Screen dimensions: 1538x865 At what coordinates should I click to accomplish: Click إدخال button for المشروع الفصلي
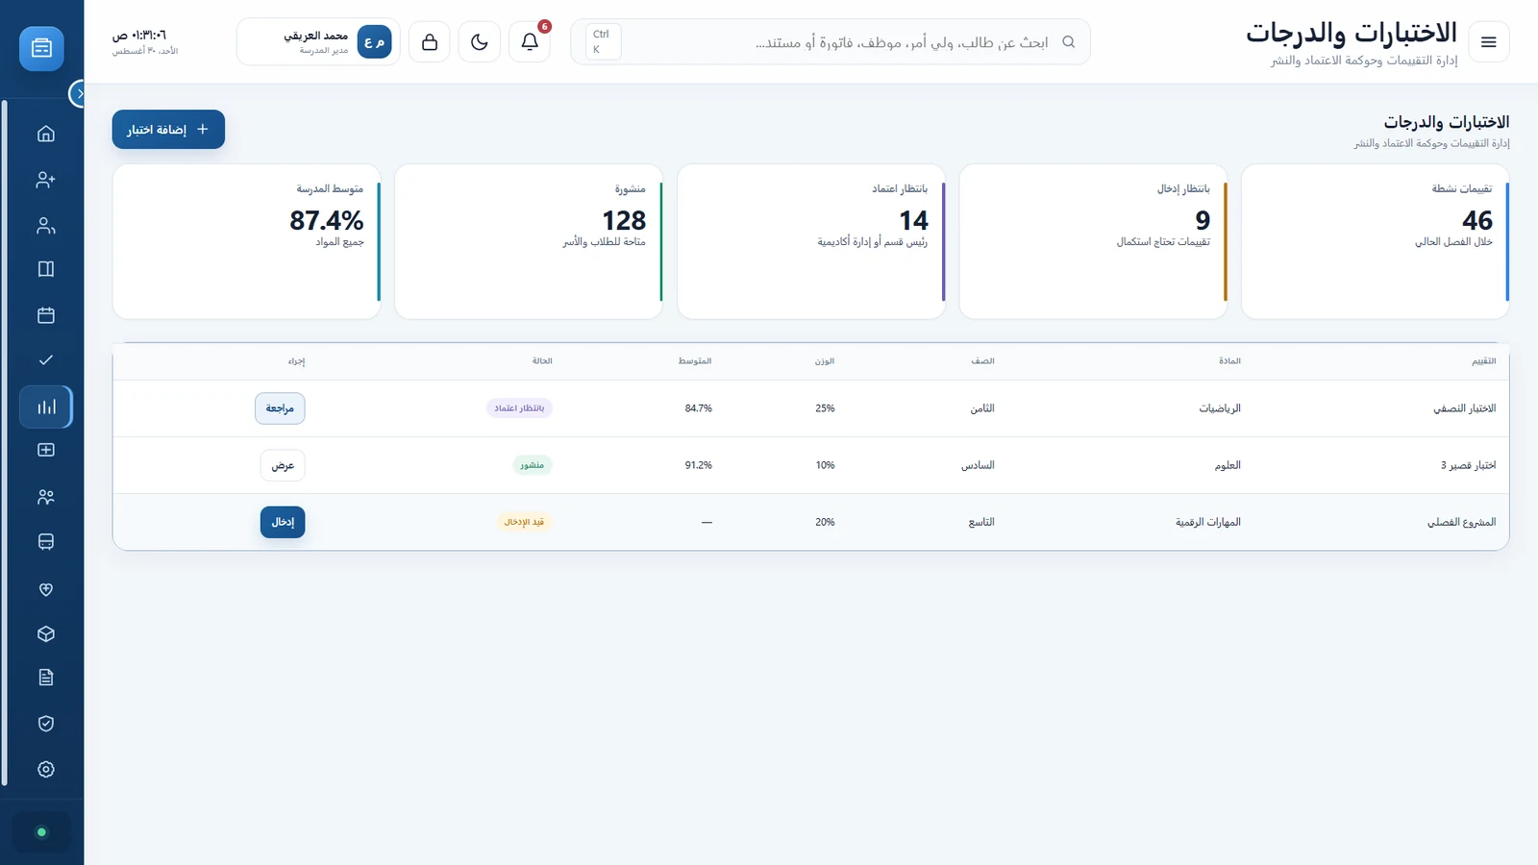283,522
